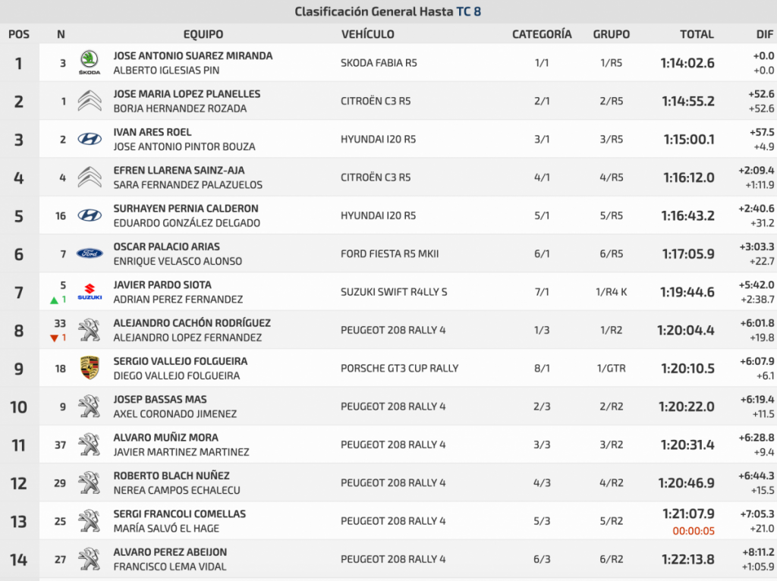This screenshot has width=777, height=581.
Task: Click the TOTAL column header
Action: 697,34
